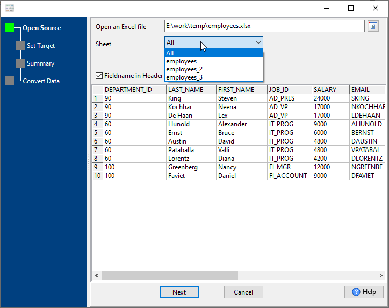Click the app icon in title bar
The width and height of the screenshot is (389, 308).
point(10,8)
